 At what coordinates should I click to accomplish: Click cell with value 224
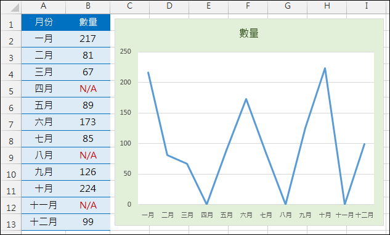click(x=88, y=189)
